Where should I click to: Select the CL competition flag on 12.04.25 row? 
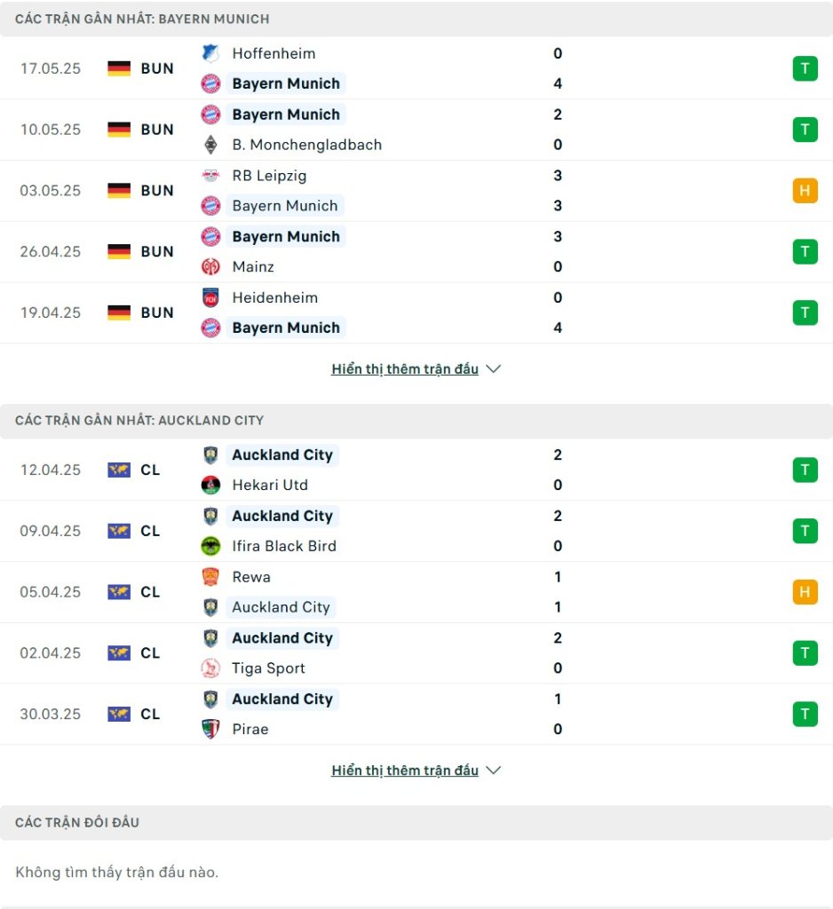click(119, 470)
